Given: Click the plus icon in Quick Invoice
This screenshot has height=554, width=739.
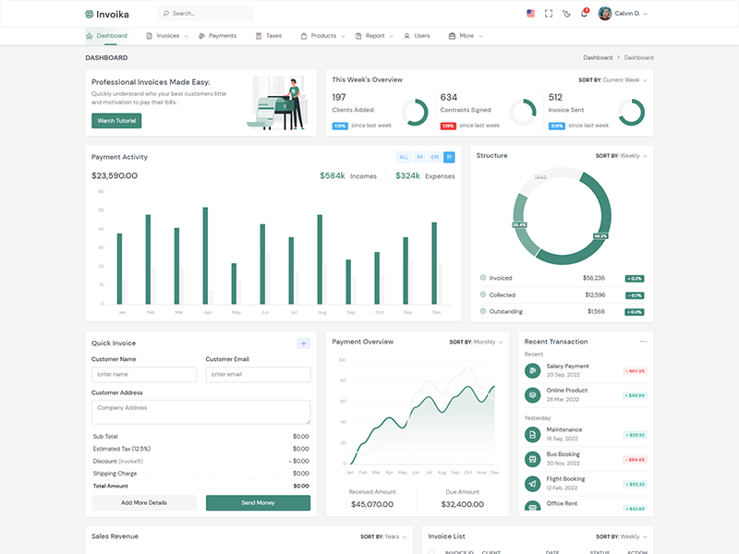Looking at the screenshot, I should [303, 343].
